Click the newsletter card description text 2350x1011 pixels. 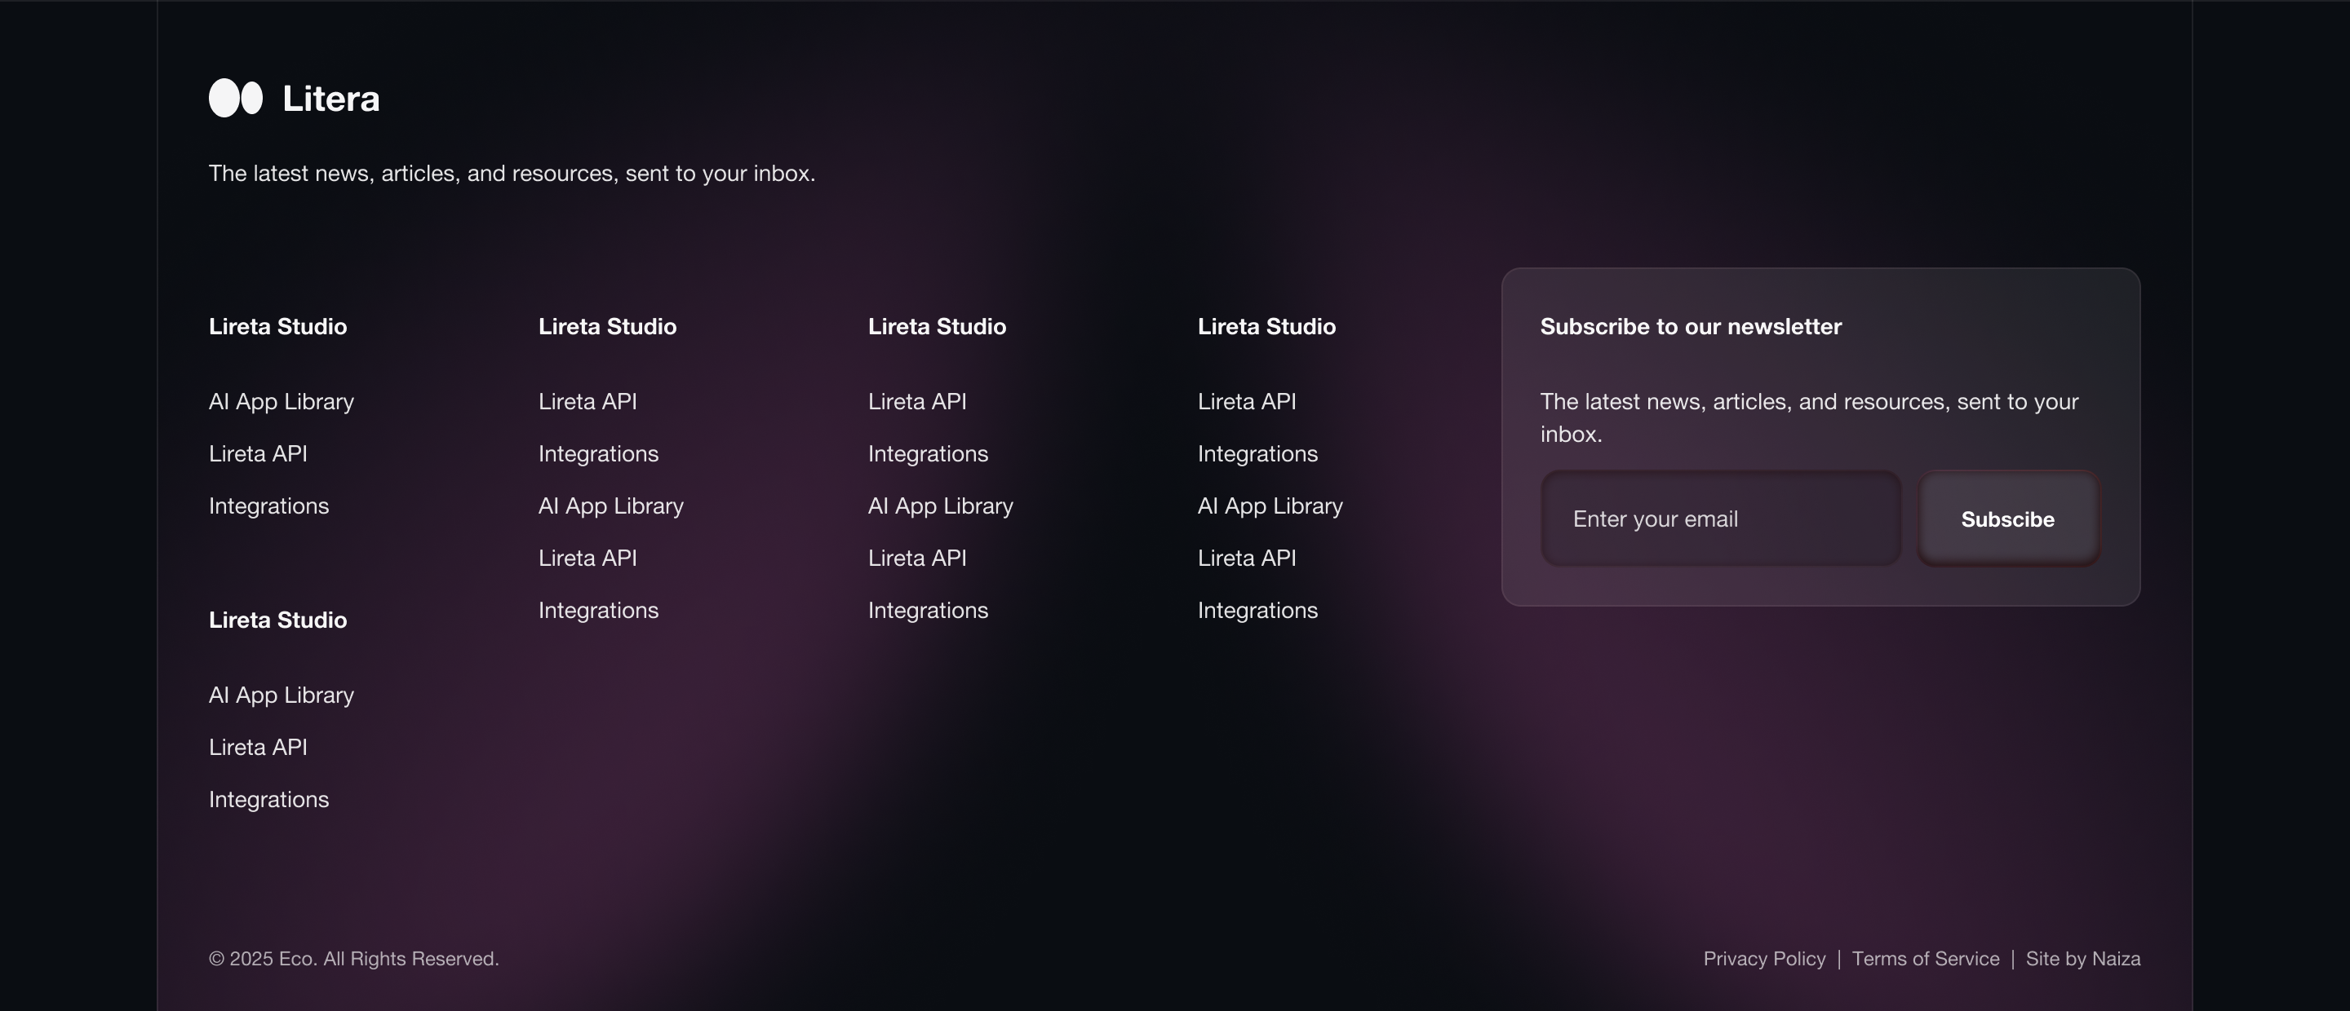coord(1809,417)
